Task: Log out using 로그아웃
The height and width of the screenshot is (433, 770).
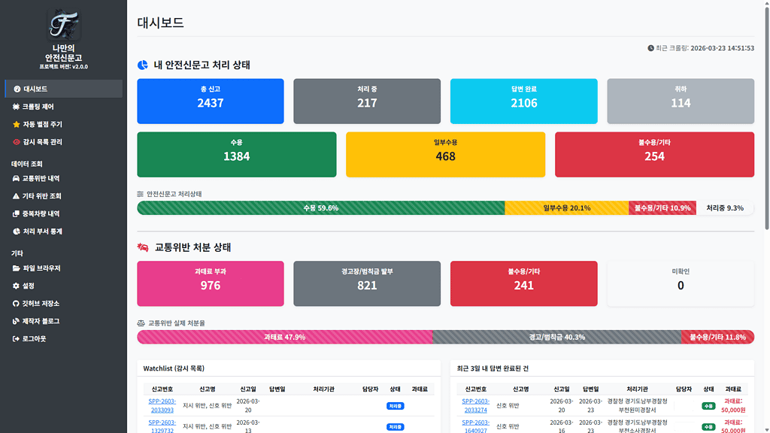Action: click(x=34, y=339)
